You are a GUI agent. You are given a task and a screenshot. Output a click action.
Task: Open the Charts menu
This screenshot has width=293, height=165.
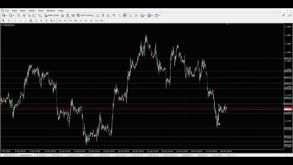(32, 11)
